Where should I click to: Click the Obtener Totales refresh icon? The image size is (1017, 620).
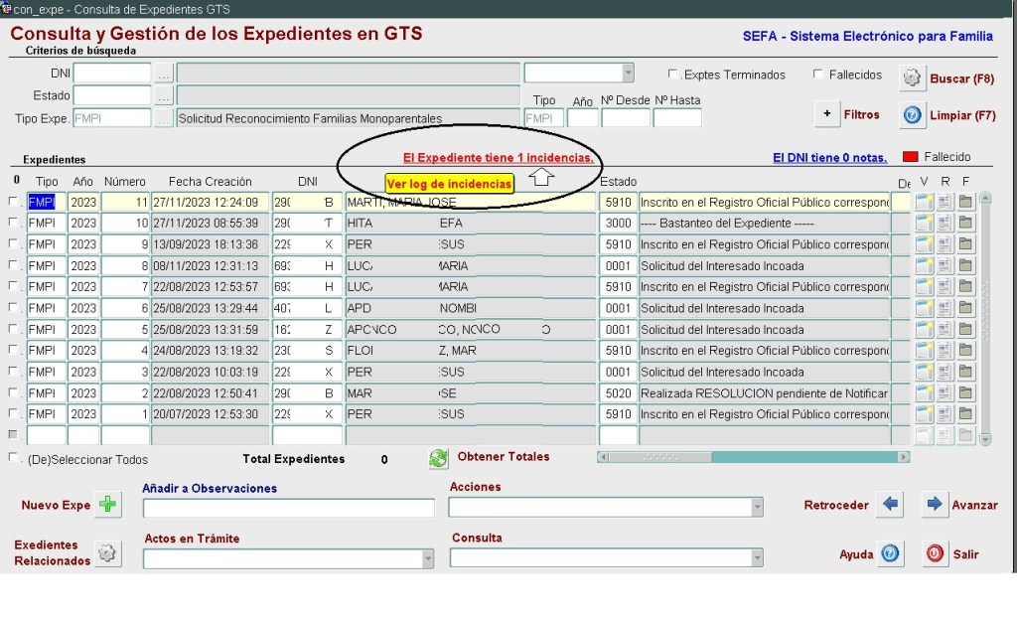click(x=438, y=458)
